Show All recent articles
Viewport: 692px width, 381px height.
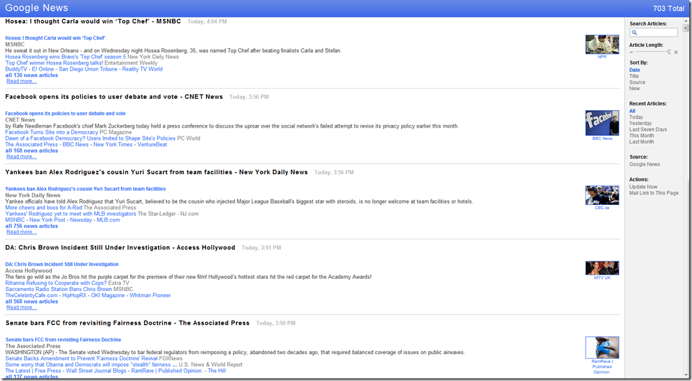632,111
